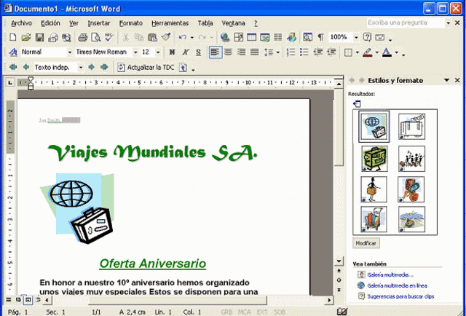
Task: Click in the Escriba una pregunta box
Action: [406, 23]
